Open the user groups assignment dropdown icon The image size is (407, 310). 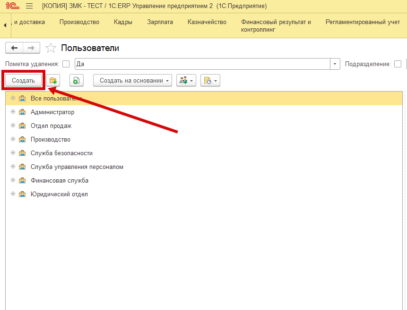(x=186, y=80)
